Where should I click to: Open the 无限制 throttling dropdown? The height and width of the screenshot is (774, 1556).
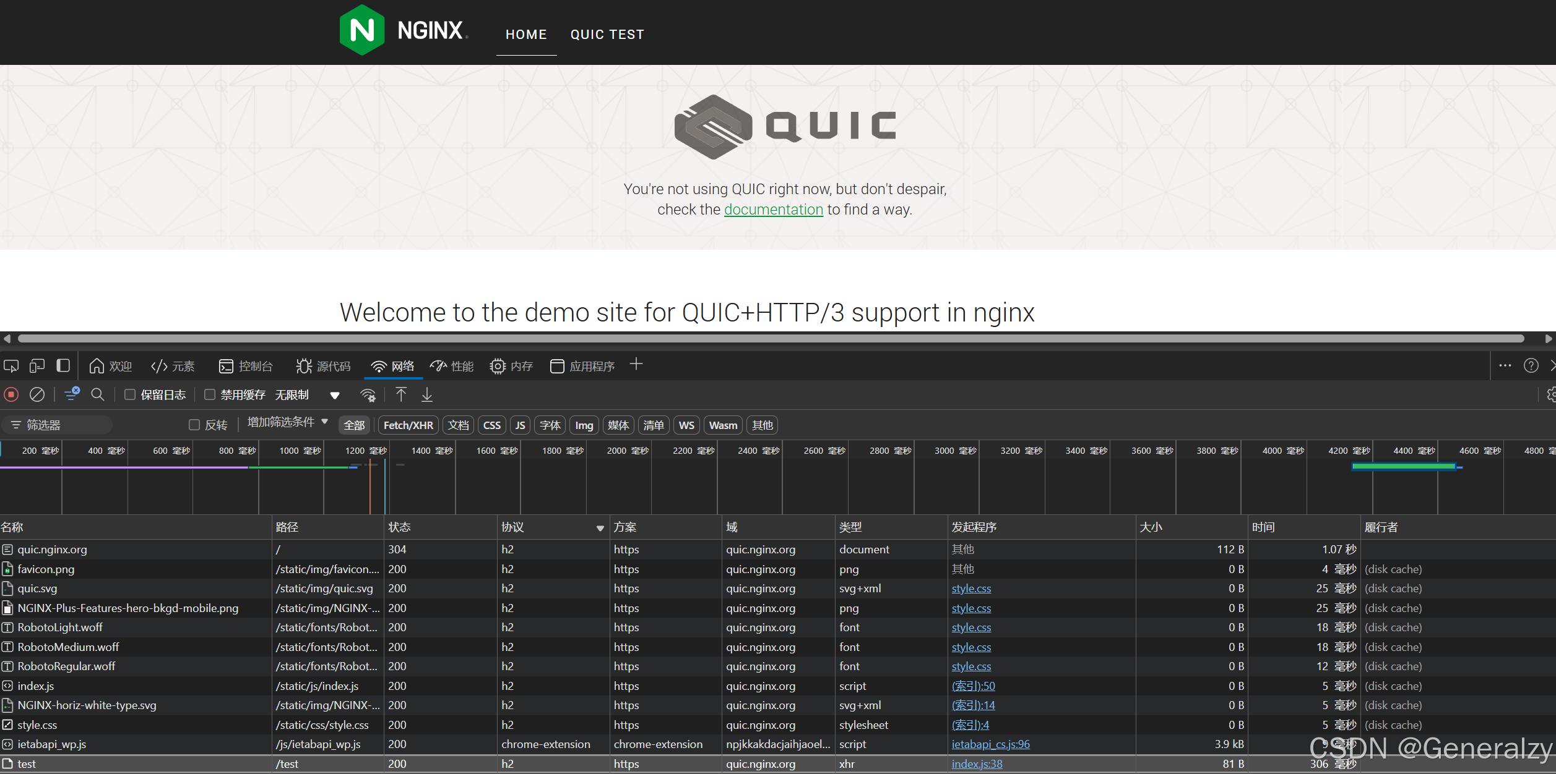334,395
